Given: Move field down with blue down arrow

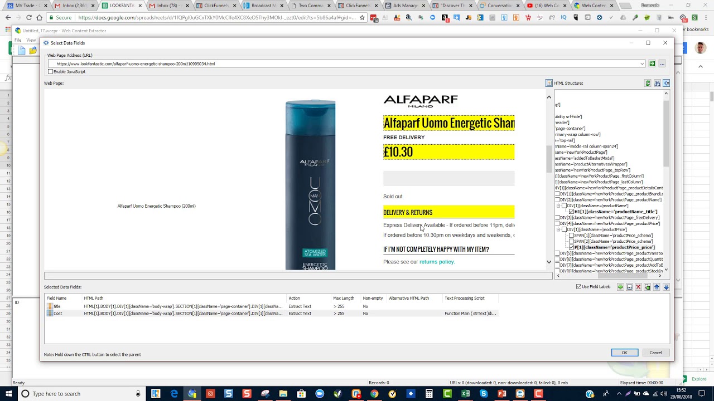Looking at the screenshot, I should pyautogui.click(x=666, y=287).
